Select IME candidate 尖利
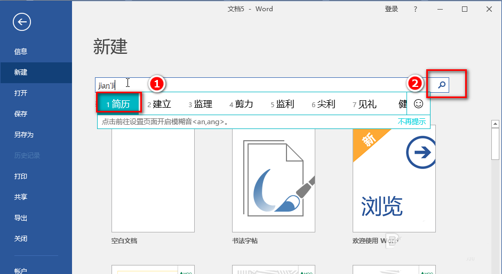 pos(323,104)
